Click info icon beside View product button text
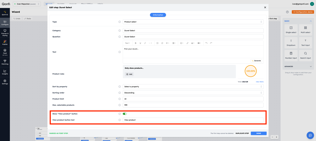Screen dimensions: 316x141 [x=120, y=120]
